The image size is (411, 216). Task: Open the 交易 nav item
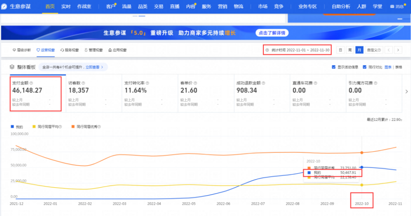[x=159, y=6]
